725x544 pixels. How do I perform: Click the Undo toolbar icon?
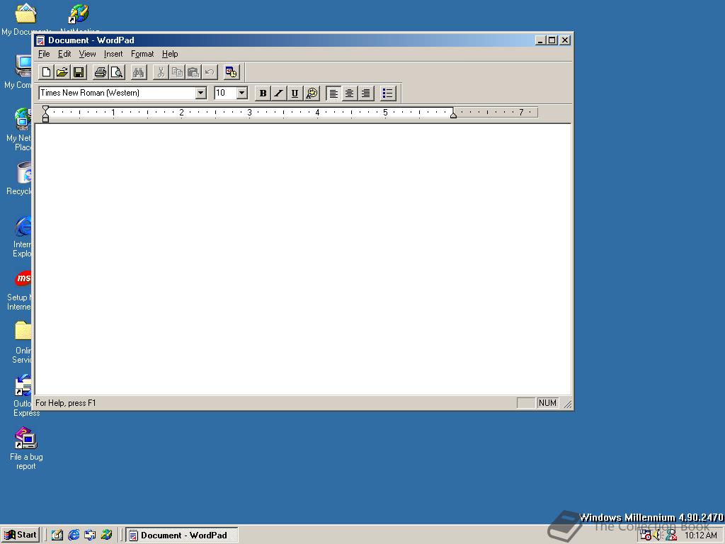[x=209, y=72]
